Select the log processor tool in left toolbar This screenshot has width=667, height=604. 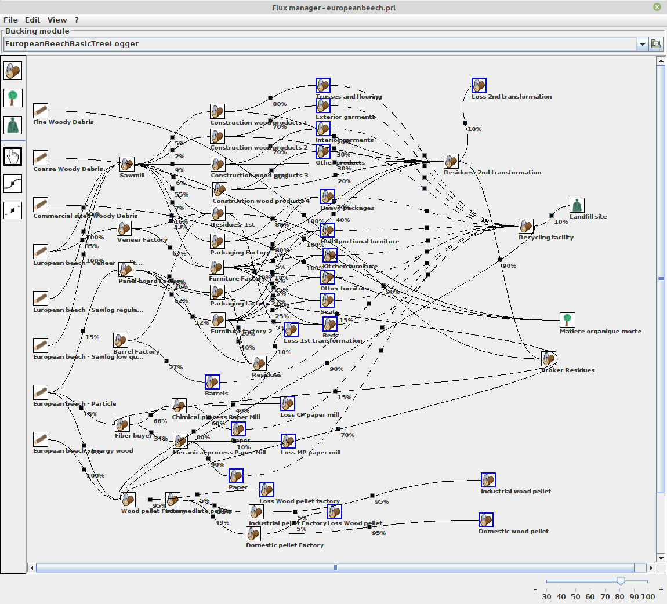(13, 71)
